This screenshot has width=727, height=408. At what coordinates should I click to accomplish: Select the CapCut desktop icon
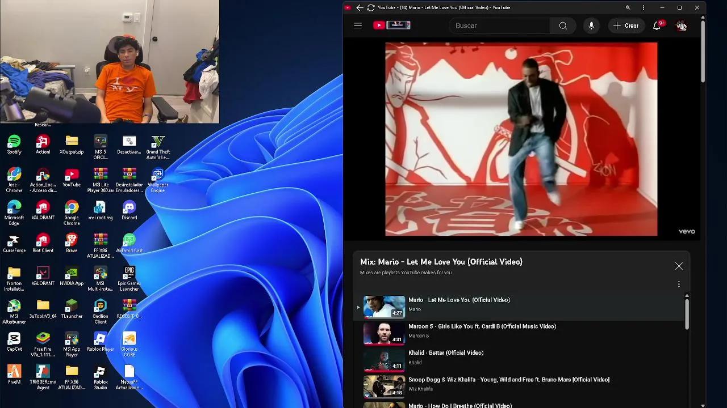click(x=14, y=342)
